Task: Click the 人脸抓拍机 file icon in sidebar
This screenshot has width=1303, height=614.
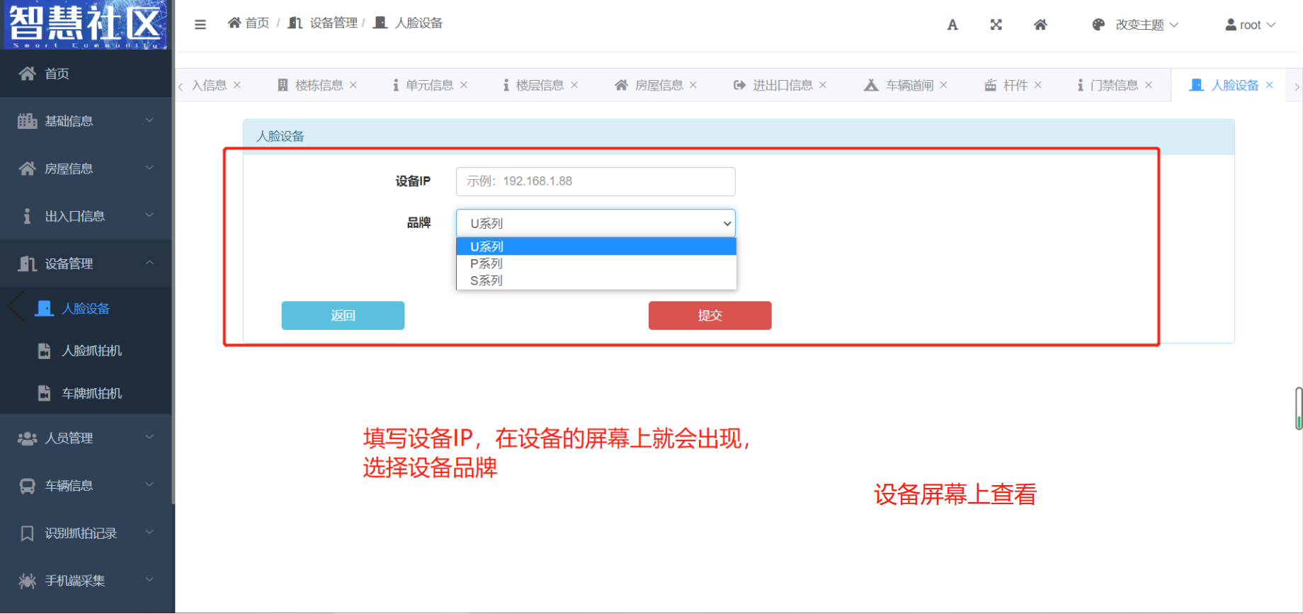Action: 44,351
